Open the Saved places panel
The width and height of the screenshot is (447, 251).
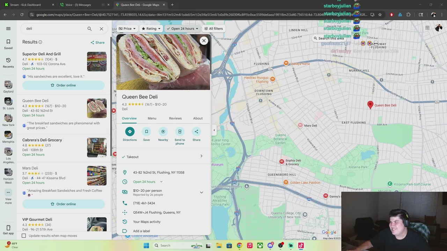tap(8, 44)
